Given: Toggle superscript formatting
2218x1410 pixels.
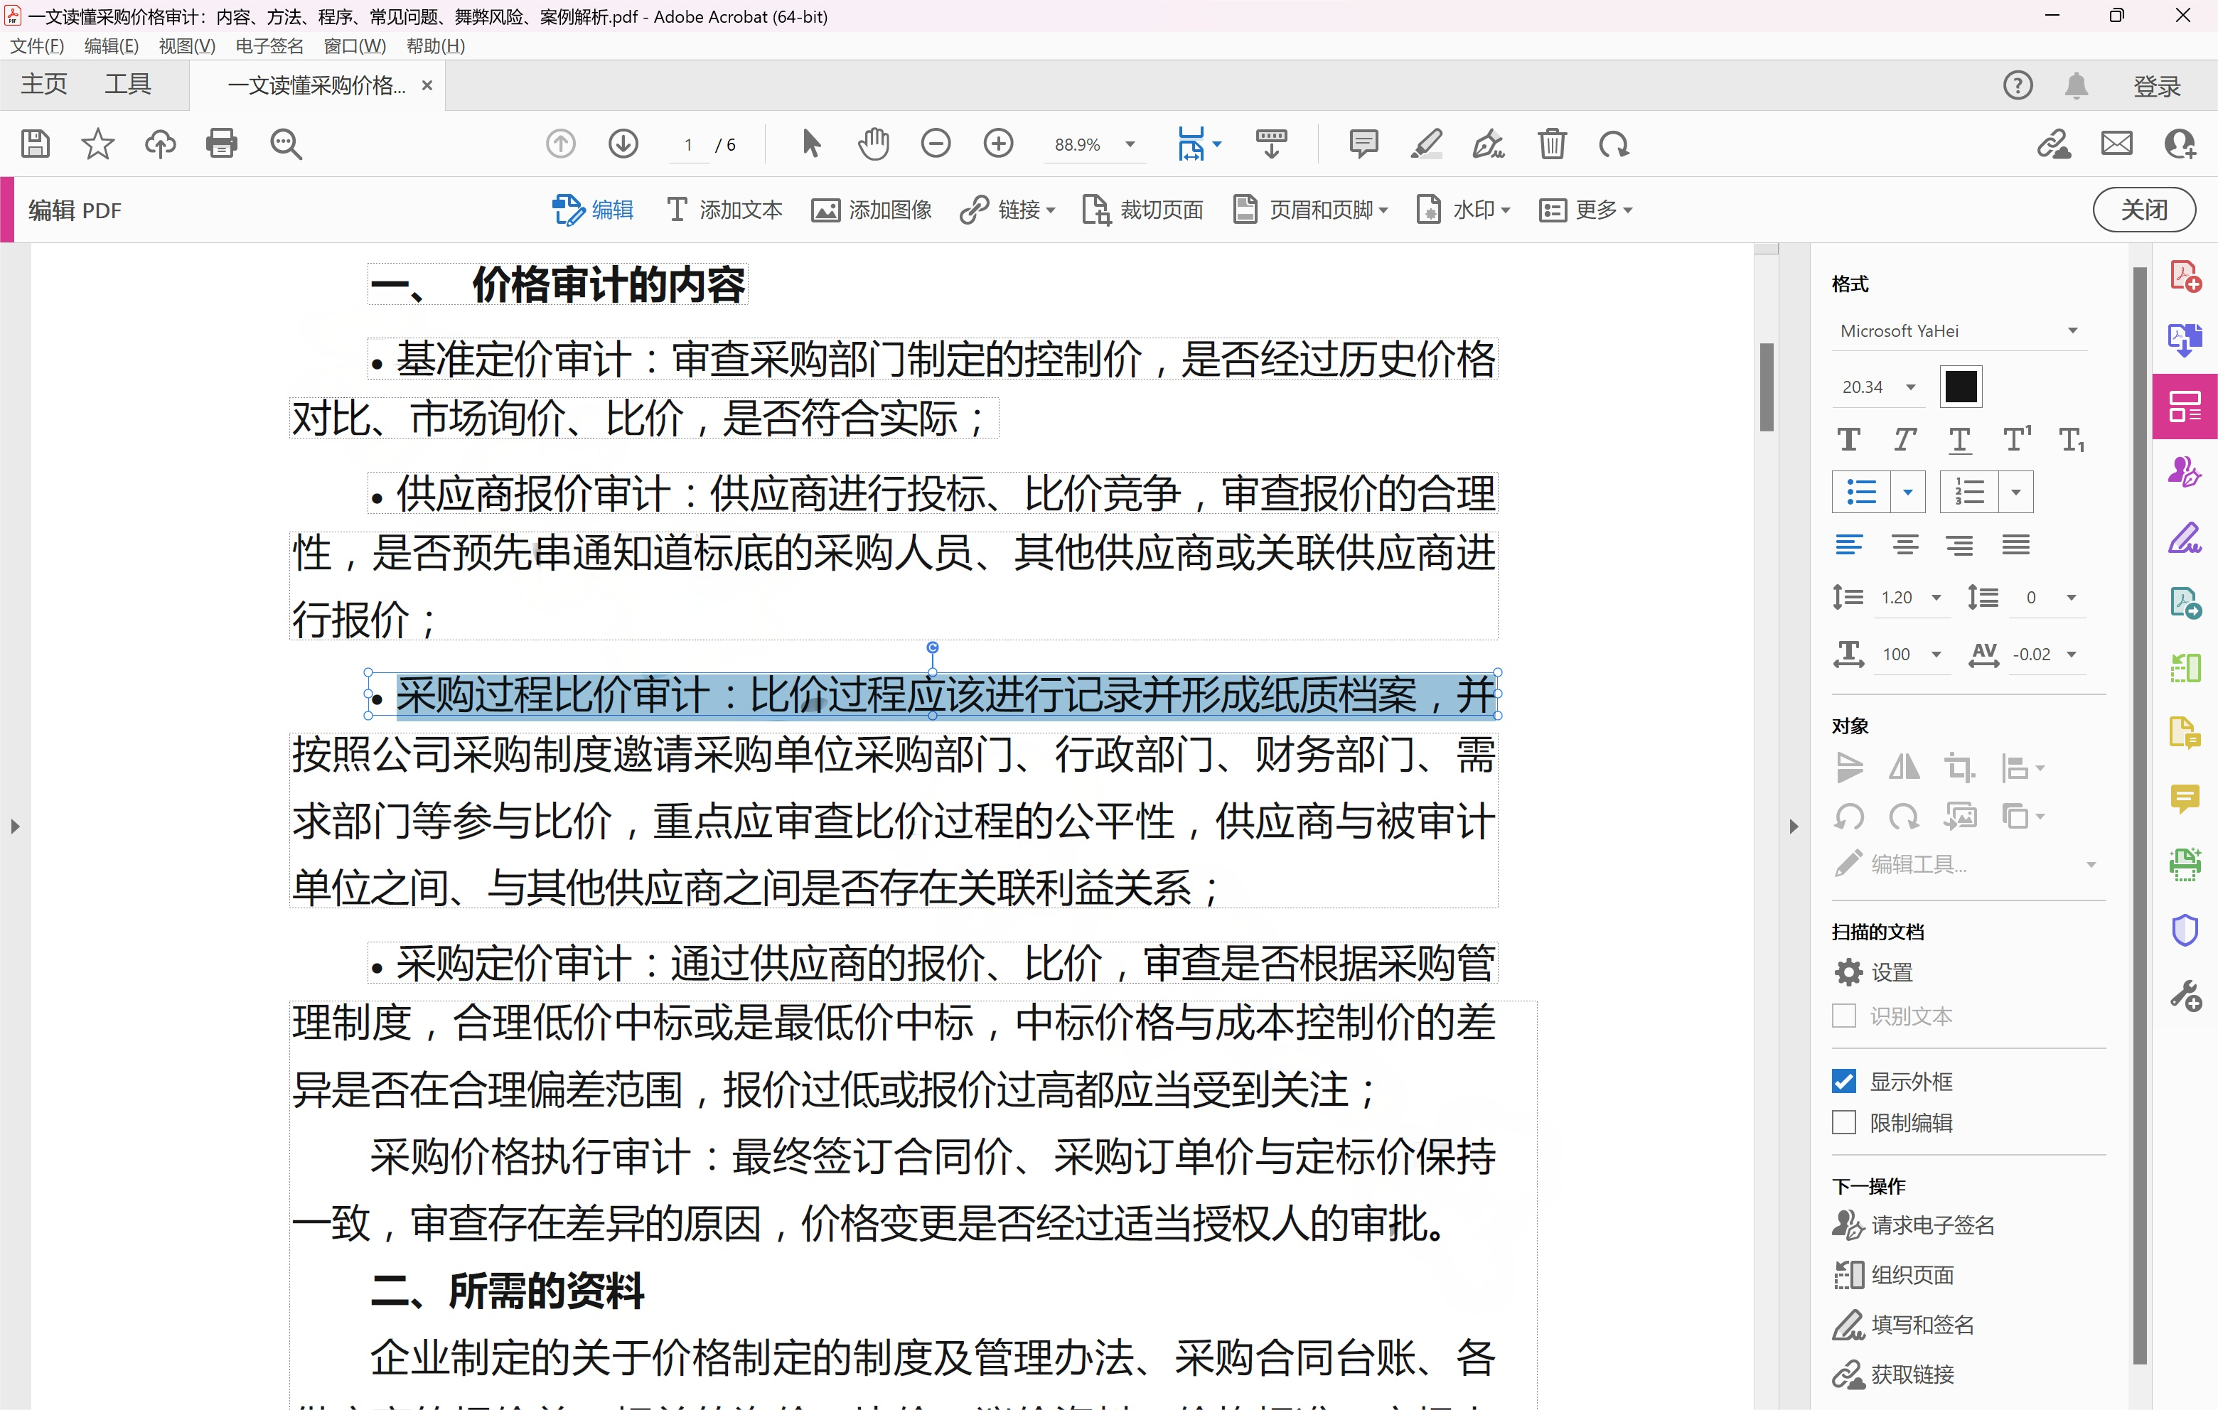Looking at the screenshot, I should pos(2018,439).
